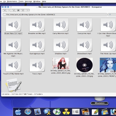Image resolution: width=116 pixels, height=116 pixels.
Task: Select Touch of My Hand.mp3 audio icon
Action: (x=13, y=65)
